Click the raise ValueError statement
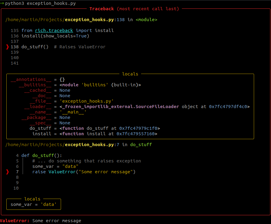This screenshot has width=271, height=224. click(84, 172)
